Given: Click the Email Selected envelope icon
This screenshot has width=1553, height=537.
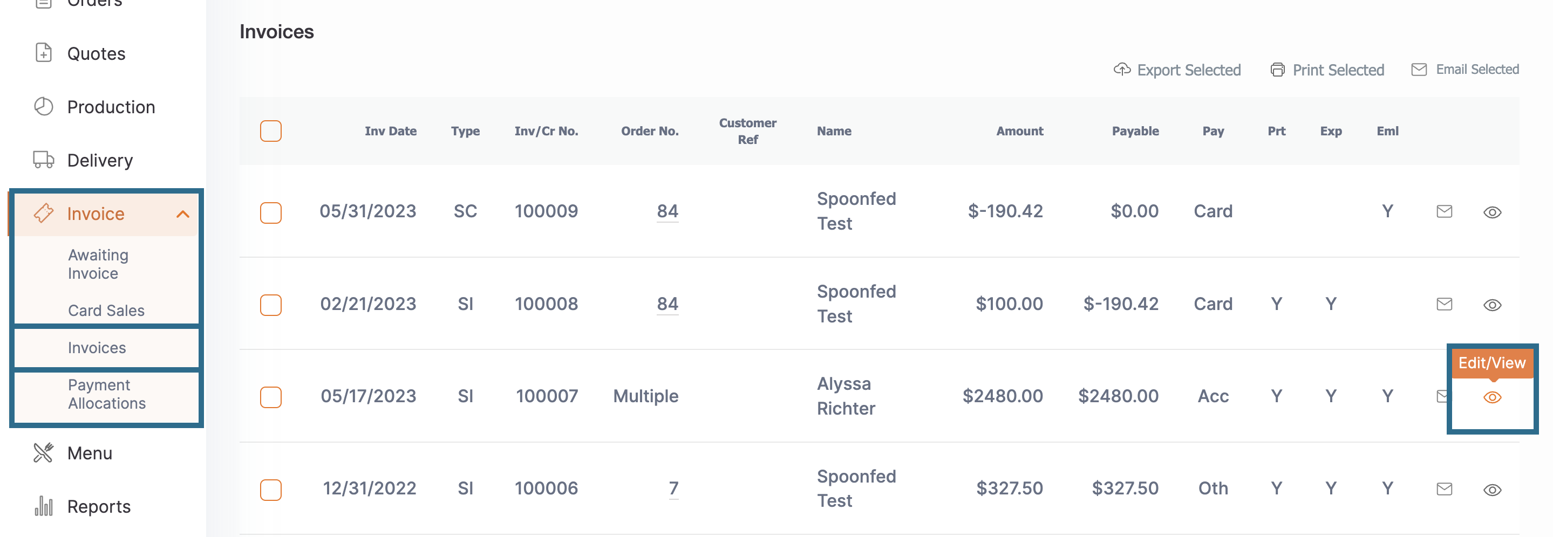Looking at the screenshot, I should 1419,70.
